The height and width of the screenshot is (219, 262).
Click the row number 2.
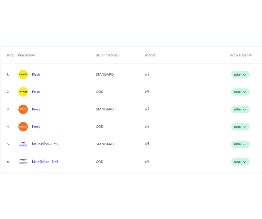(8, 92)
